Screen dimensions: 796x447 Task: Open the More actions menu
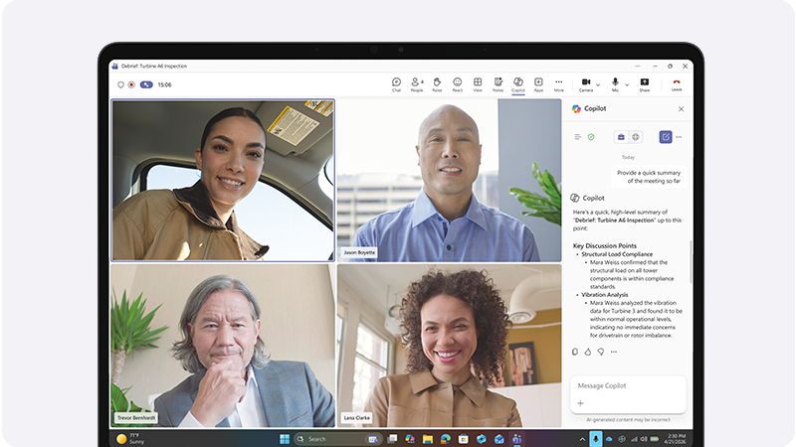[559, 84]
